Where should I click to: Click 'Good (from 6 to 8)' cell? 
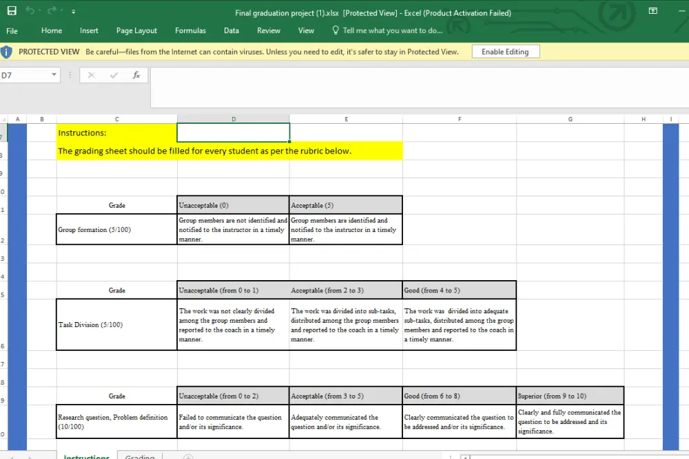[460, 396]
